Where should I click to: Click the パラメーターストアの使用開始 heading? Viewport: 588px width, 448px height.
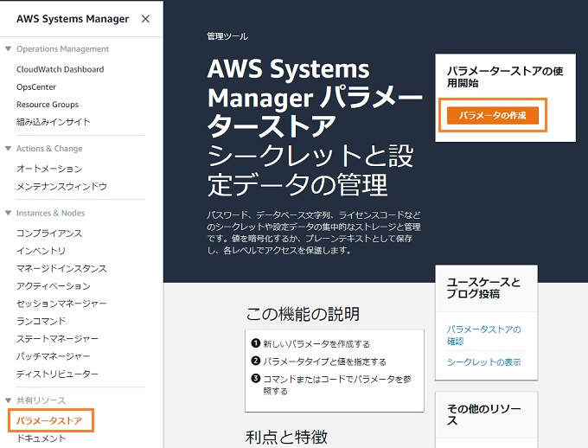(505, 77)
